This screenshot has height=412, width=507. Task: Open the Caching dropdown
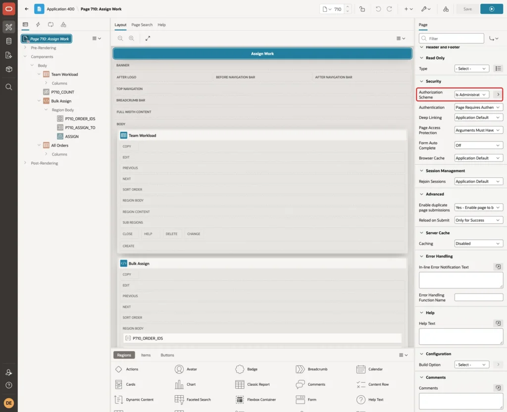(479, 244)
